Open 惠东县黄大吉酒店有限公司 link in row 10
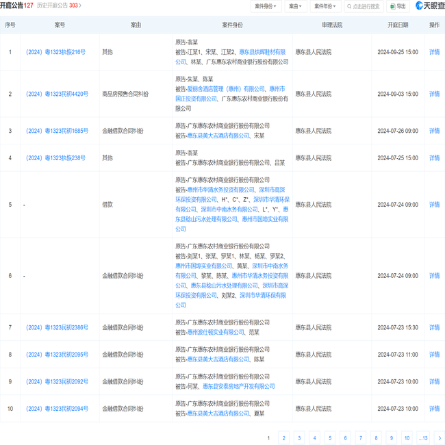The image size is (445, 445). pos(218,414)
